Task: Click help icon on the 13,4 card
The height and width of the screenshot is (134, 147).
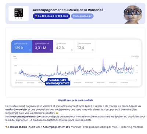Action: click(93, 50)
